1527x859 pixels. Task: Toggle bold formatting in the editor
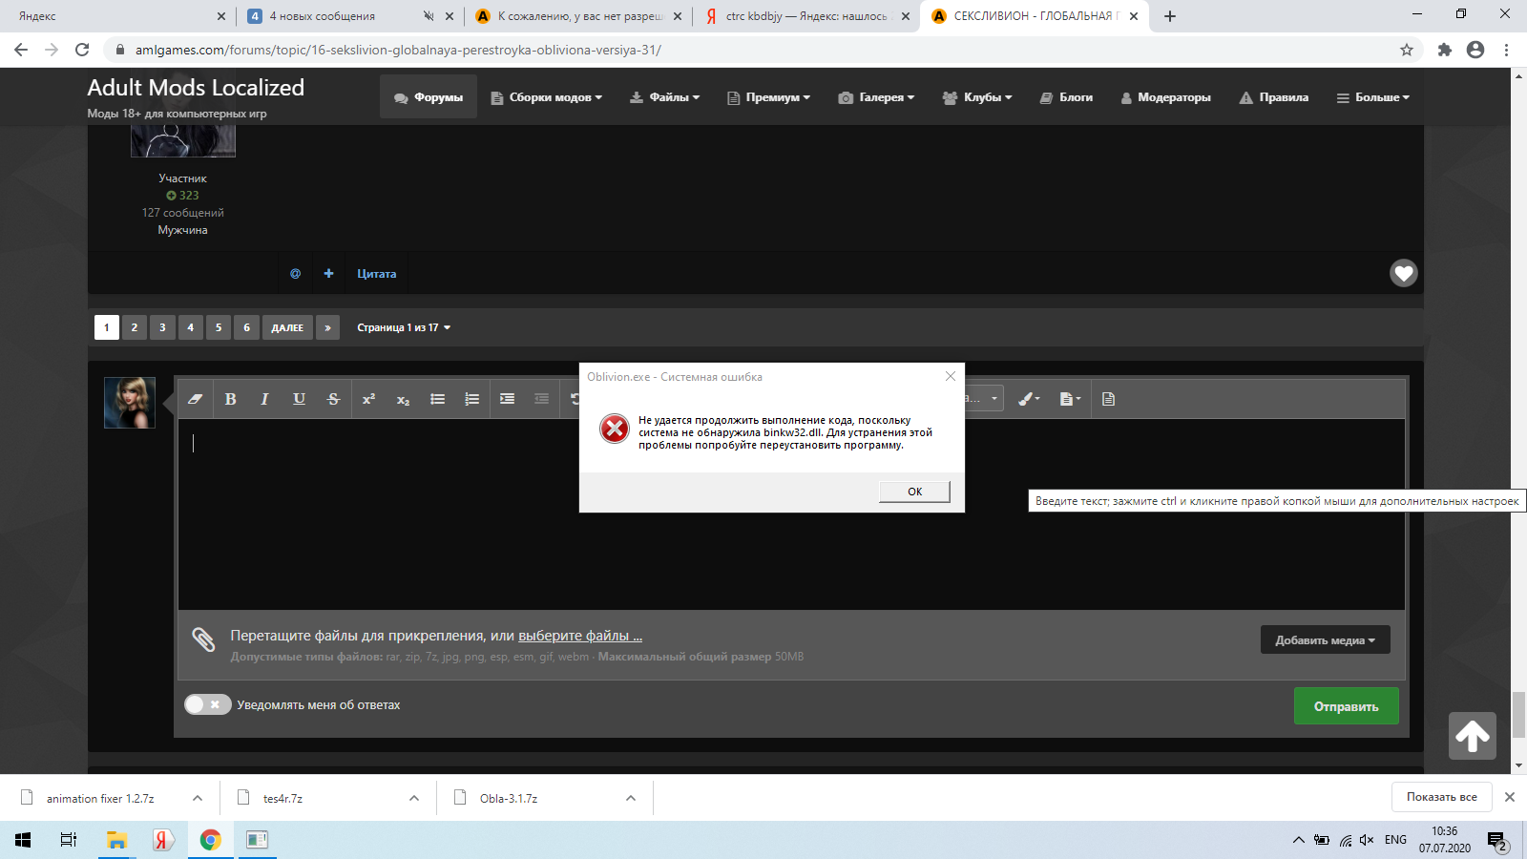tap(230, 399)
